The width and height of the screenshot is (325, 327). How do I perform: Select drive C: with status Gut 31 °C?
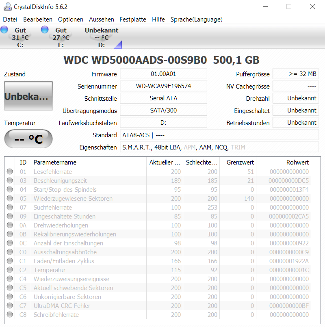point(20,37)
